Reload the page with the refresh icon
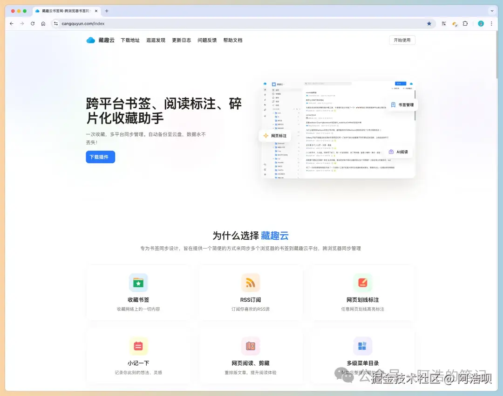The width and height of the screenshot is (503, 396). point(33,23)
